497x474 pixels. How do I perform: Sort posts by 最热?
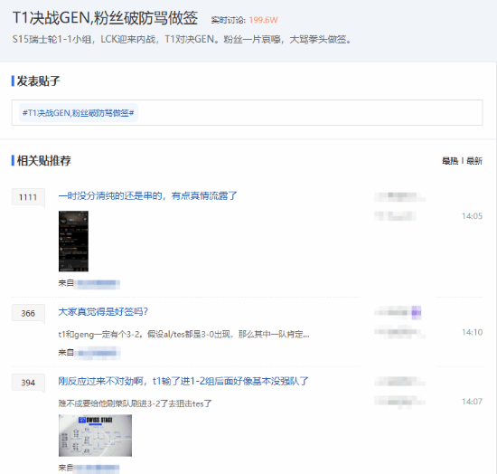[x=450, y=161]
